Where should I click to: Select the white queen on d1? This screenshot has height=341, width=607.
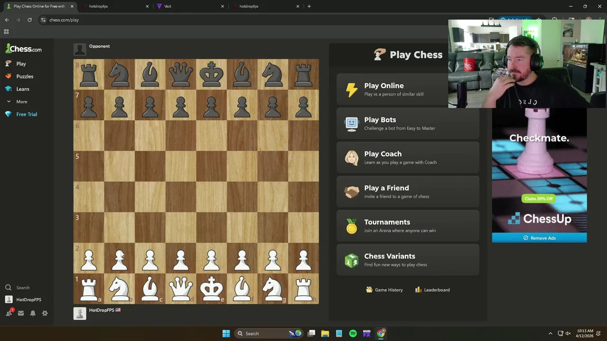click(x=181, y=288)
